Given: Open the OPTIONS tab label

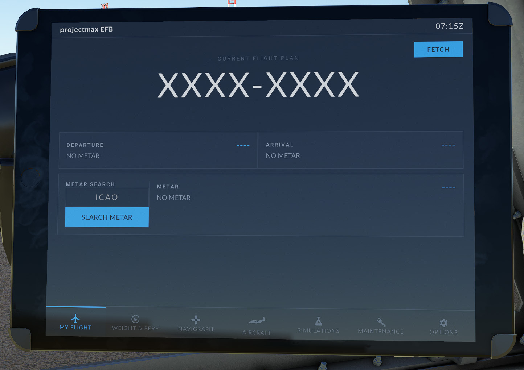Looking at the screenshot, I should [x=443, y=332].
